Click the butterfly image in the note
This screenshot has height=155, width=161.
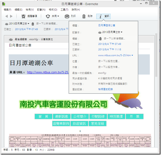(x=126, y=100)
